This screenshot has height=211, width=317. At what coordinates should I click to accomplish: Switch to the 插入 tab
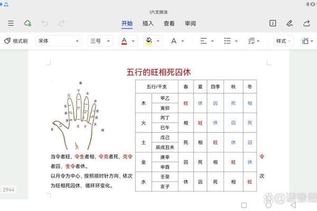pos(148,23)
